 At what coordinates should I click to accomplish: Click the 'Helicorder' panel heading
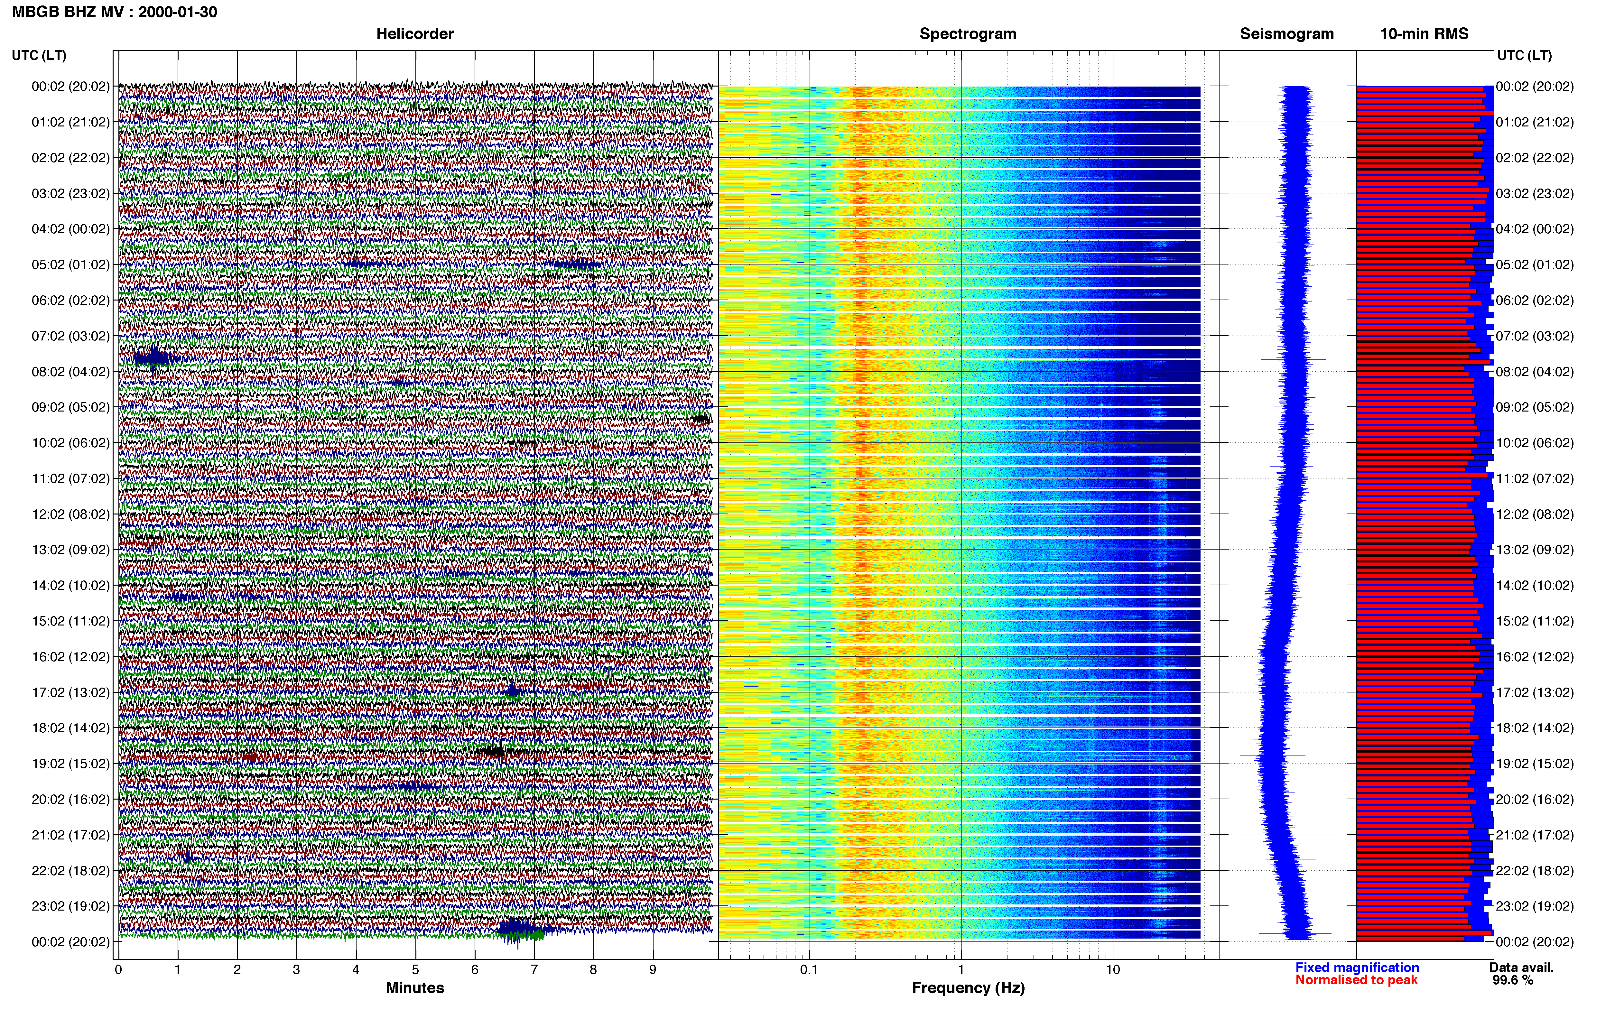415,34
